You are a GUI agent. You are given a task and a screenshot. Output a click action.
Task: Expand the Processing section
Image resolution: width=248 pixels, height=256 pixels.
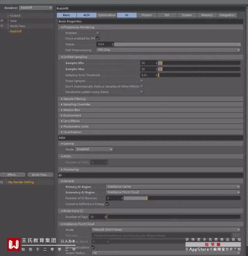(x=151, y=170)
